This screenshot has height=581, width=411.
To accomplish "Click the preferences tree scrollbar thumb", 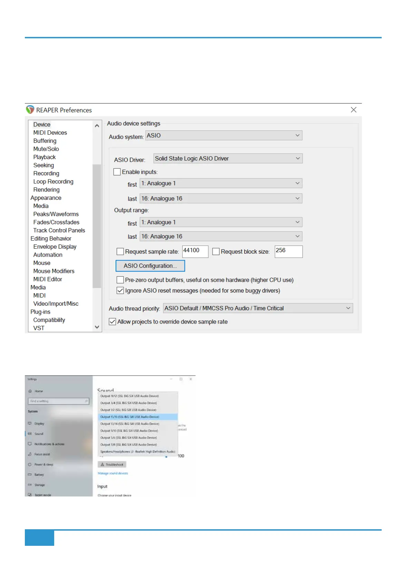I will point(97,226).
